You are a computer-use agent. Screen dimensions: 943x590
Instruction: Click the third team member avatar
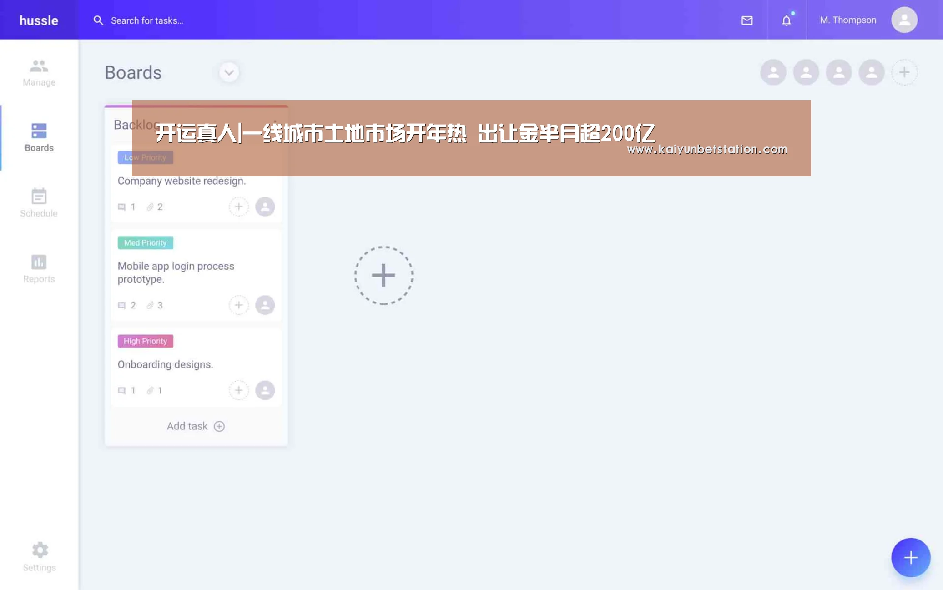pos(838,72)
